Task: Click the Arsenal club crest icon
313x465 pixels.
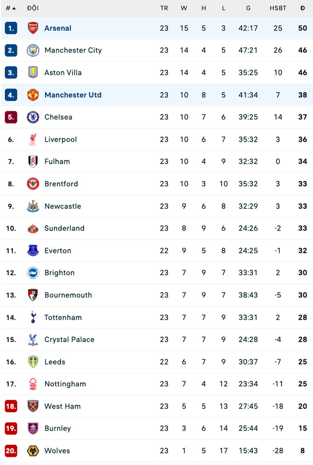Action: [x=33, y=28]
